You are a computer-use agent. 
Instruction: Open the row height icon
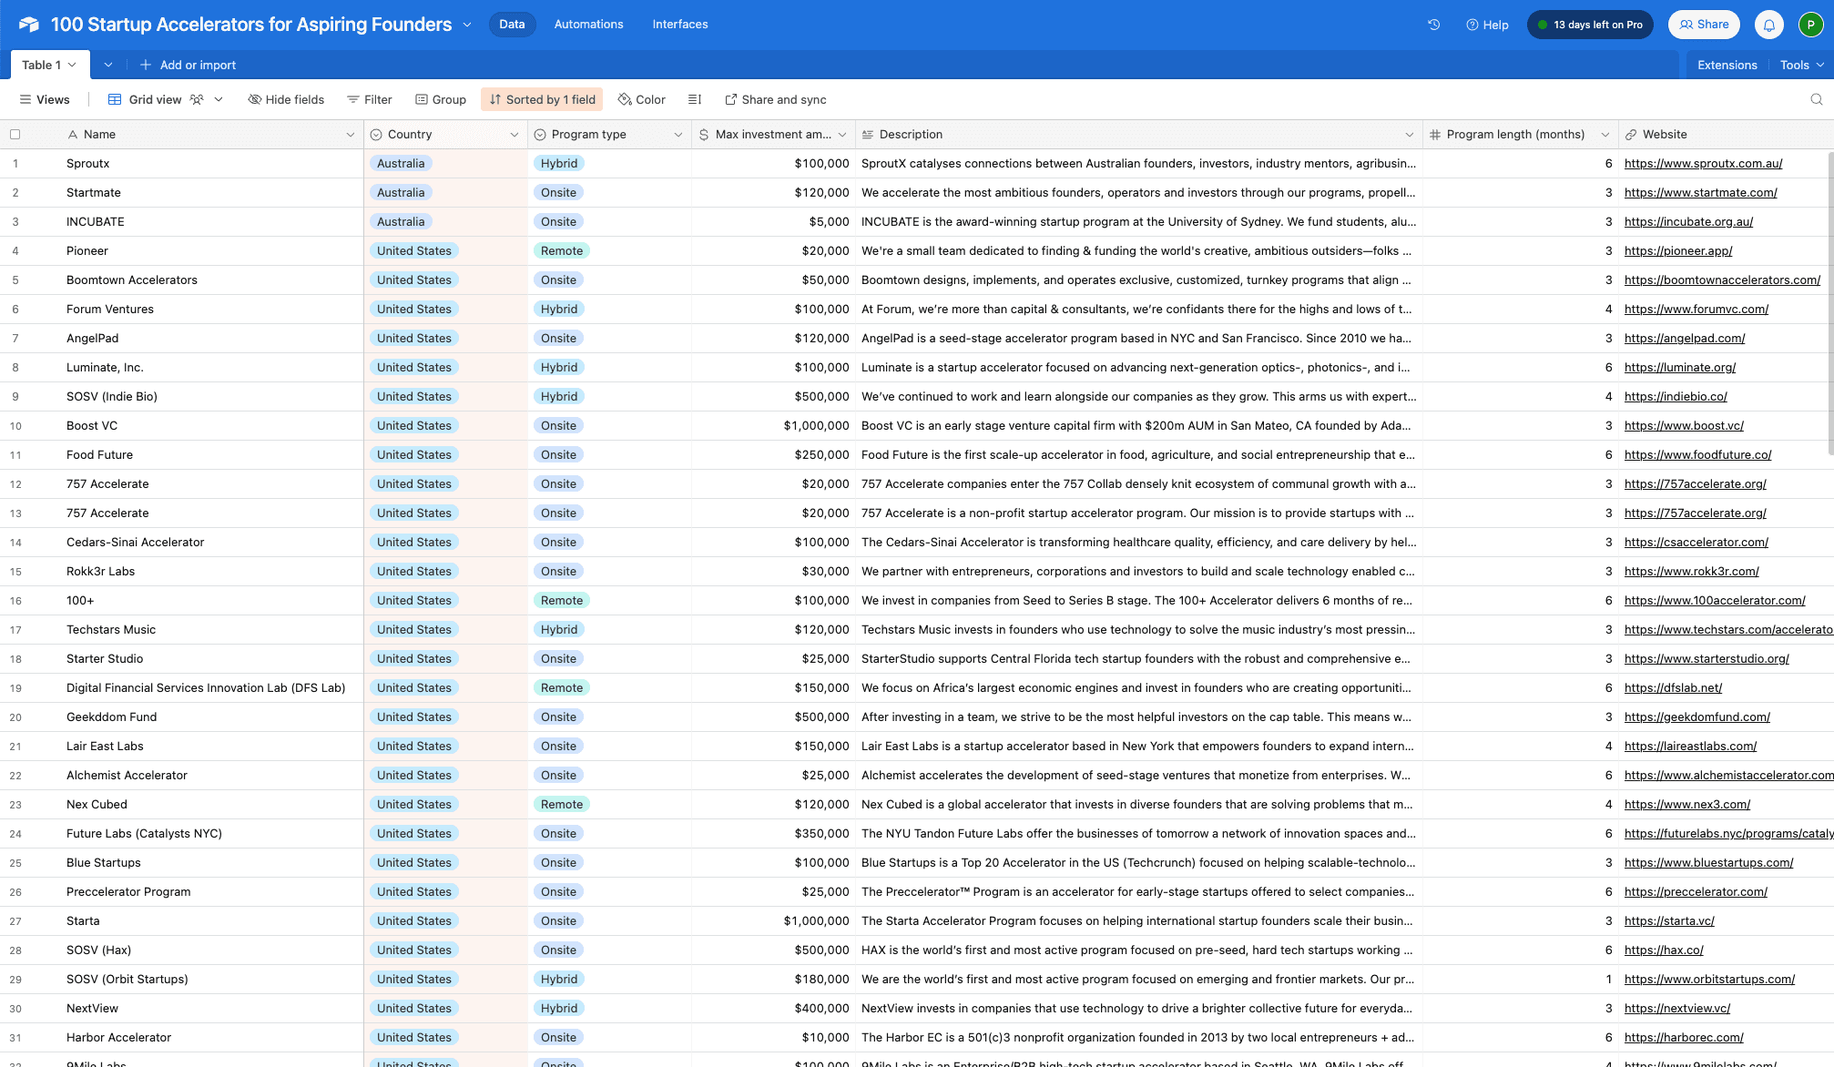(x=695, y=99)
